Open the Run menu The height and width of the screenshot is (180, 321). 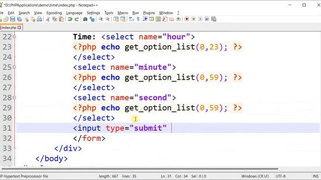coord(135,13)
